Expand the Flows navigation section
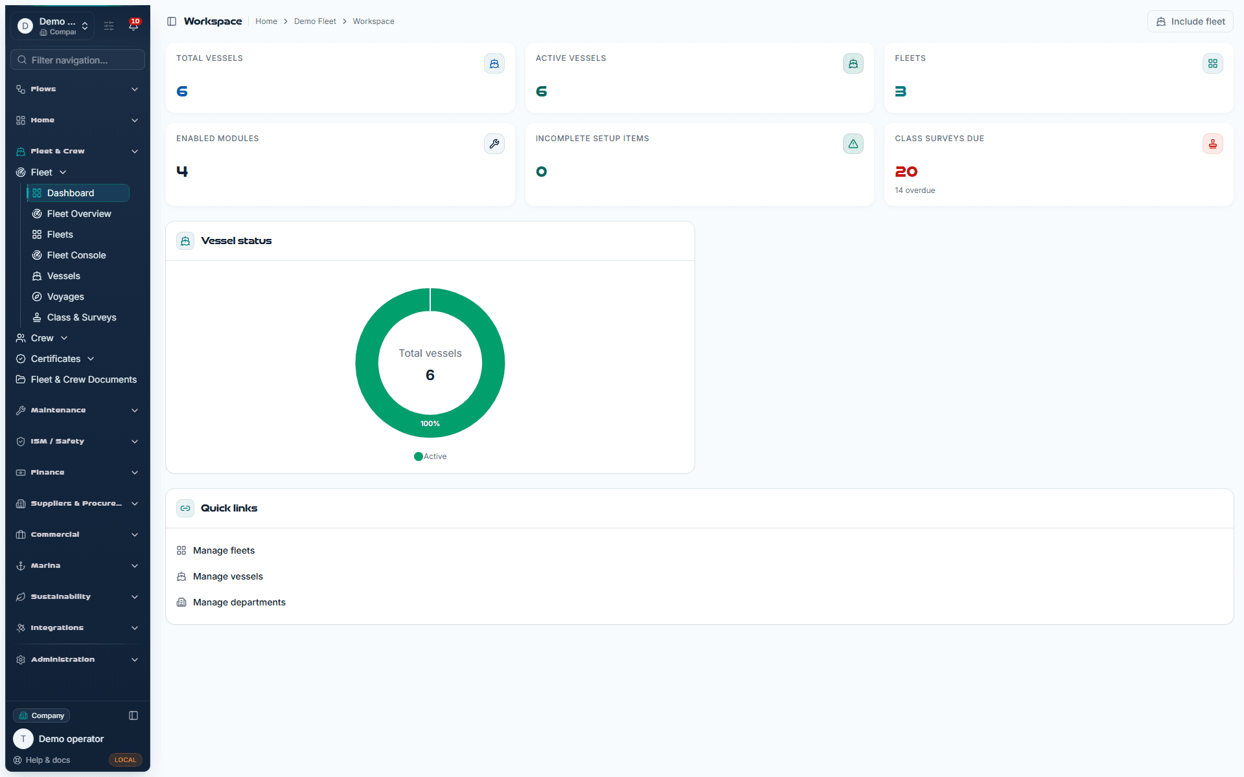Image resolution: width=1244 pixels, height=777 pixels. 78,89
